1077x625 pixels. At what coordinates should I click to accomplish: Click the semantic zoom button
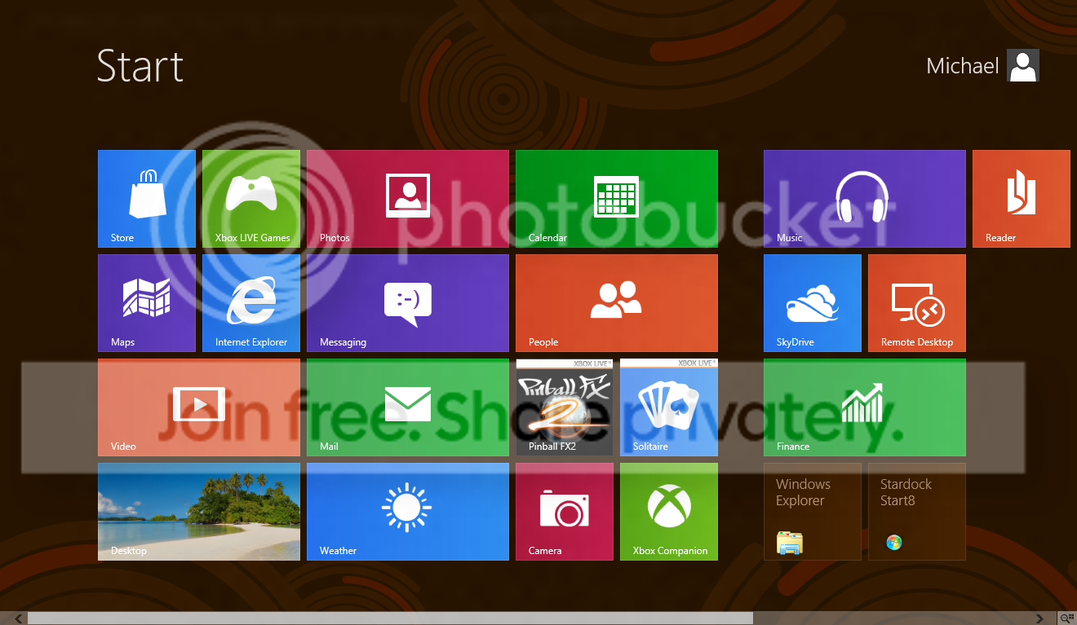pyautogui.click(x=1067, y=618)
